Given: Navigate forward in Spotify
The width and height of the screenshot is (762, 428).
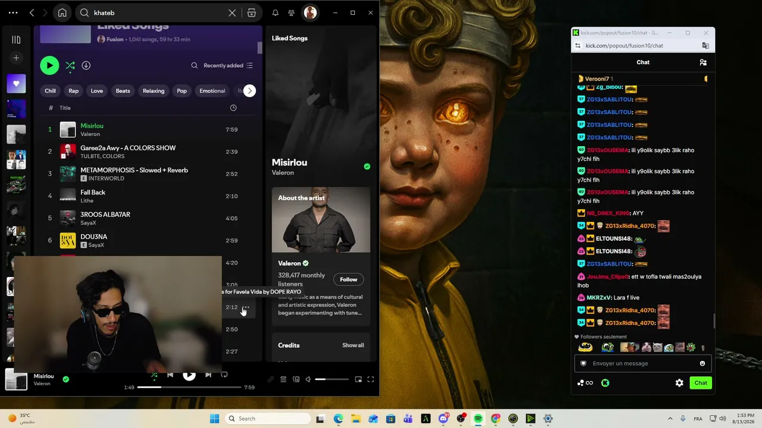Looking at the screenshot, I should tap(46, 12).
